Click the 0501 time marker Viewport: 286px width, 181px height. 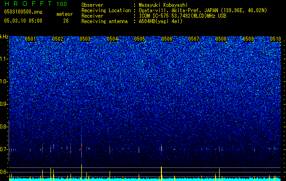30,39
